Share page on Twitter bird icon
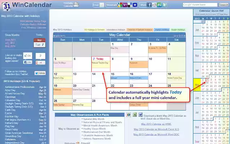230x144 pixels. pyautogui.click(x=165, y=5)
